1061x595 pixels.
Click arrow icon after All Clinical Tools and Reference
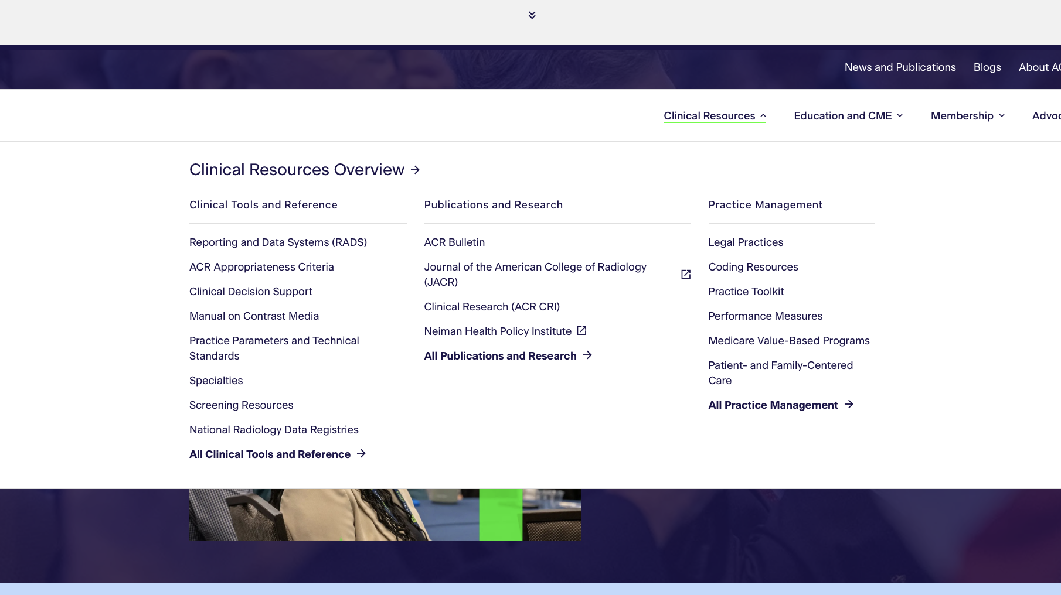point(361,454)
